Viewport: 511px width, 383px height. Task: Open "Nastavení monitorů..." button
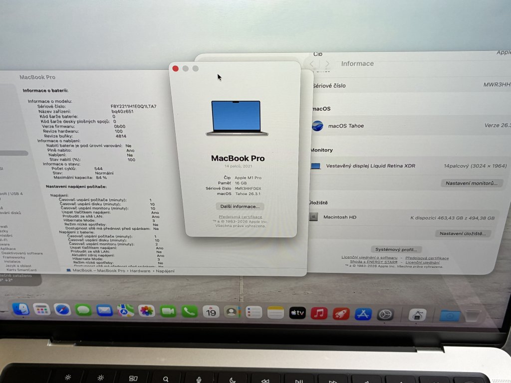[472, 183]
